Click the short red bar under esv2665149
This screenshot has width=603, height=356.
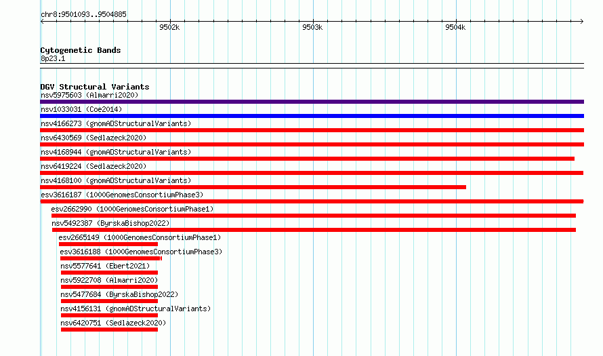pos(108,244)
